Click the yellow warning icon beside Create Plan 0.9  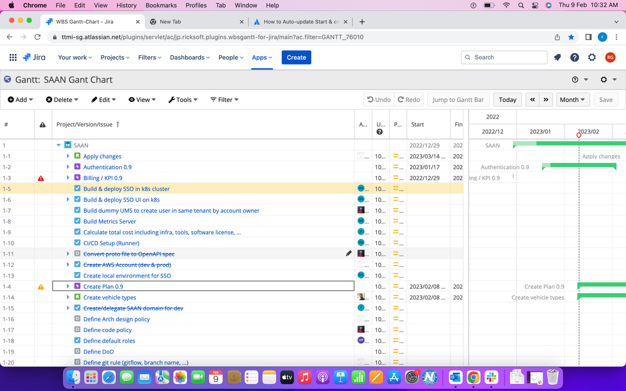coord(40,286)
